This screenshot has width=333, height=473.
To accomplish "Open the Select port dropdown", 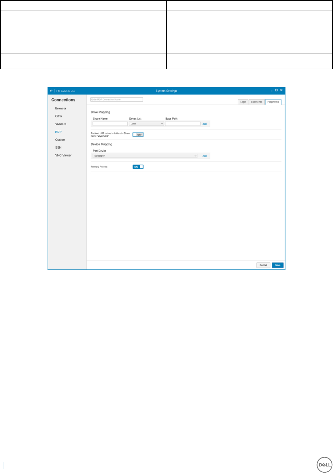I will 145,156.
